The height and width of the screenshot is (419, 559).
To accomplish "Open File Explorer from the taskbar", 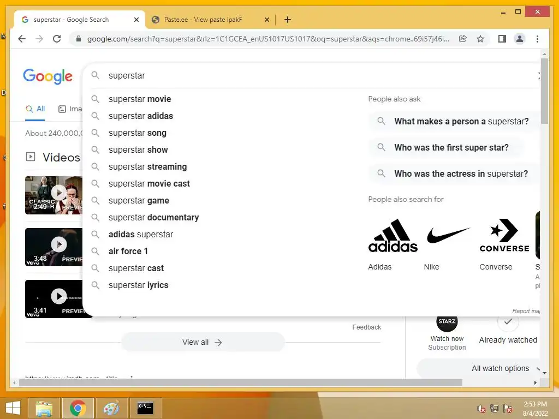I will tap(44, 408).
